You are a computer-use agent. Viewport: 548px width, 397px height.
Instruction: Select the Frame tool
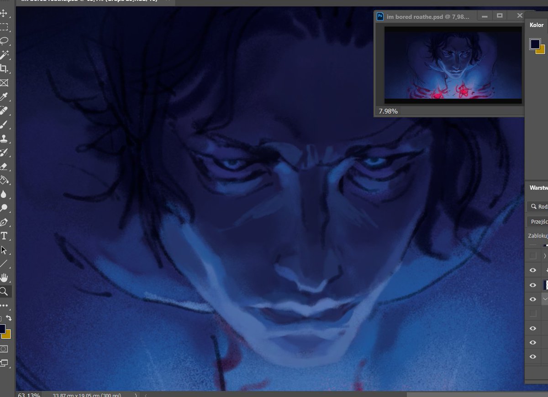click(x=4, y=82)
